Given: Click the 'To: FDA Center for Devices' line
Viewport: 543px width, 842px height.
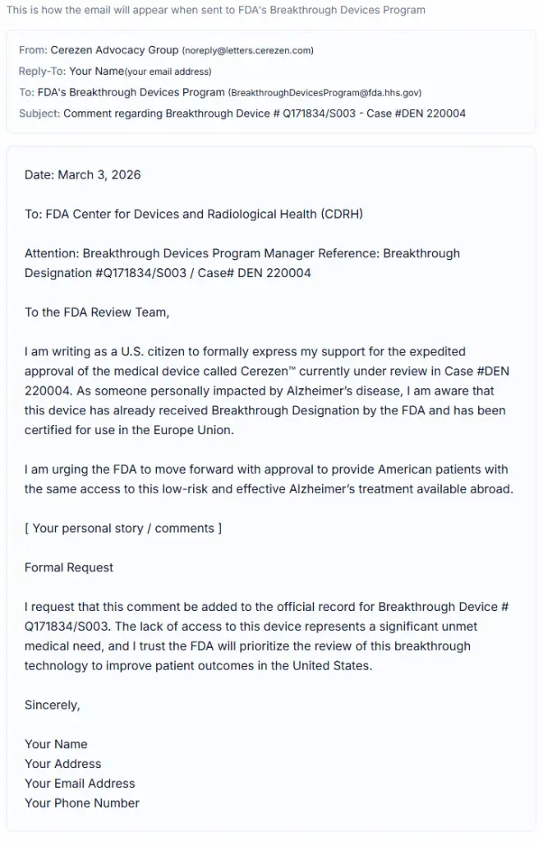Looking at the screenshot, I should coord(193,215).
